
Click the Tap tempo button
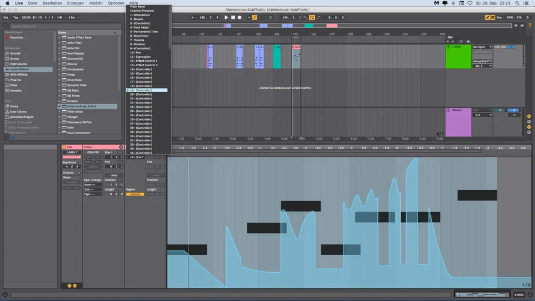15,17
